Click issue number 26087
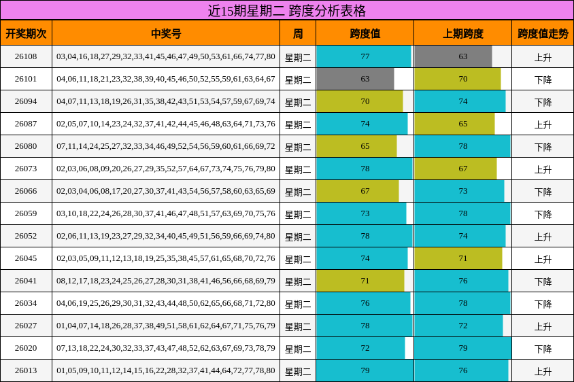The height and width of the screenshot is (382, 574). pyautogui.click(x=26, y=124)
